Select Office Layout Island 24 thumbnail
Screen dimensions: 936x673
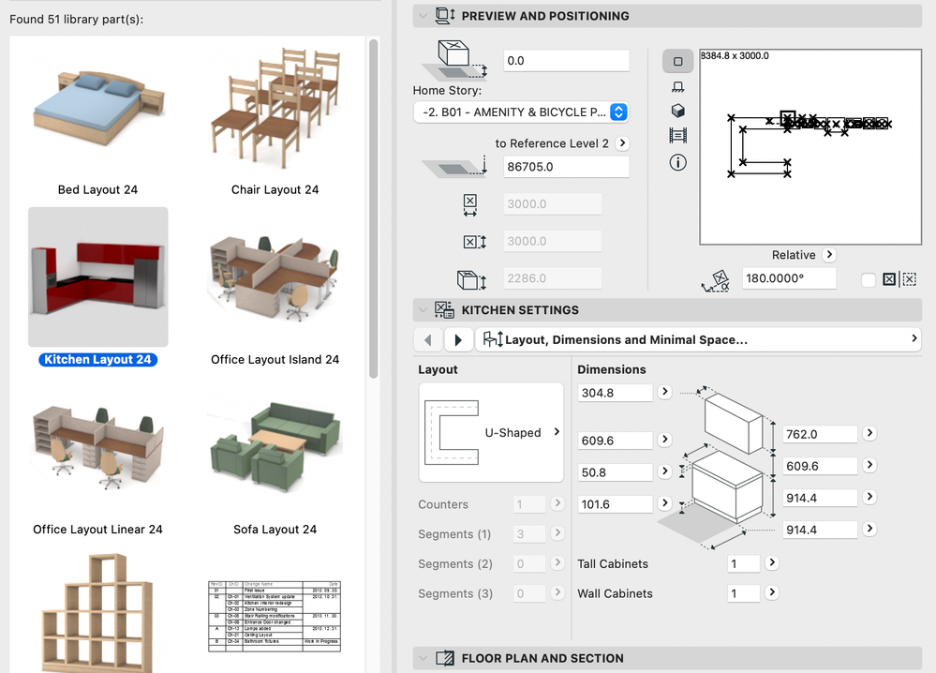click(x=275, y=277)
